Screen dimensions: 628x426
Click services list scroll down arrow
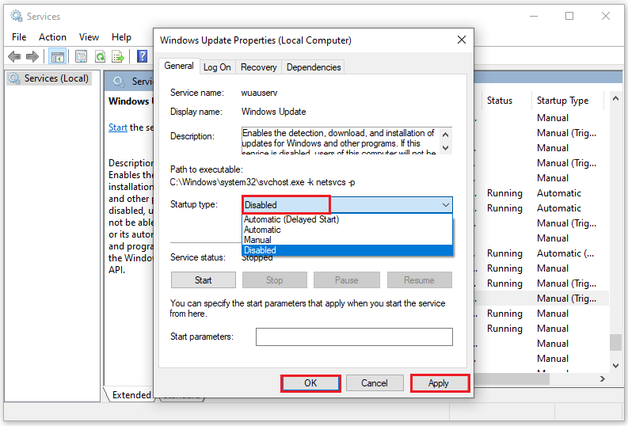[615, 366]
